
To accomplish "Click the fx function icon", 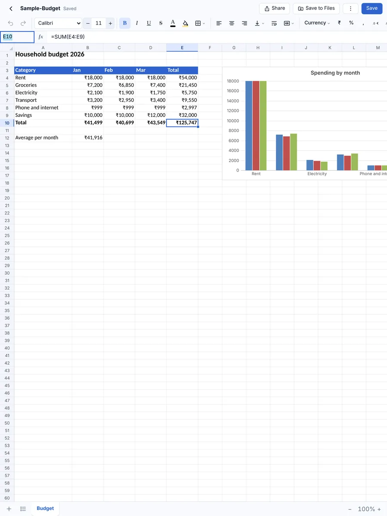I will (x=41, y=37).
